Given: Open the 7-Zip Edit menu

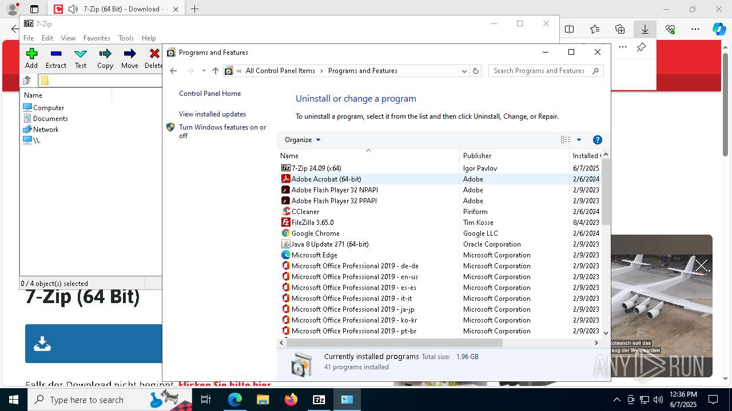Looking at the screenshot, I should tap(47, 38).
